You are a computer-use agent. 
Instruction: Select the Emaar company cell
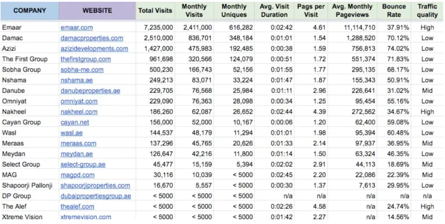[30, 27]
